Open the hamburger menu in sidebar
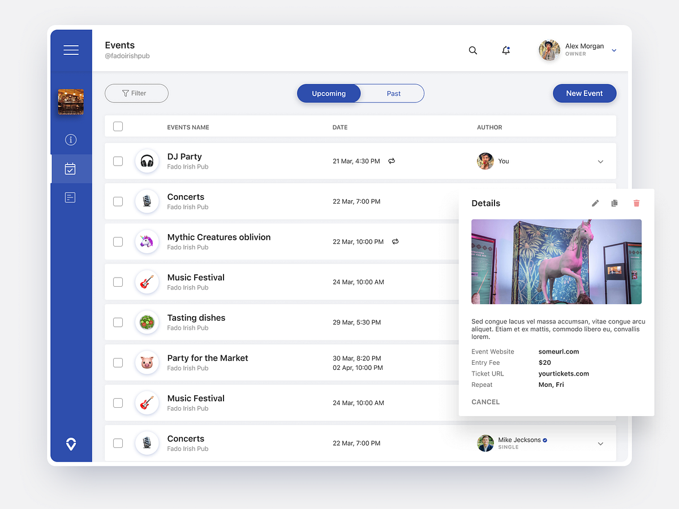This screenshot has height=509, width=679. point(71,50)
